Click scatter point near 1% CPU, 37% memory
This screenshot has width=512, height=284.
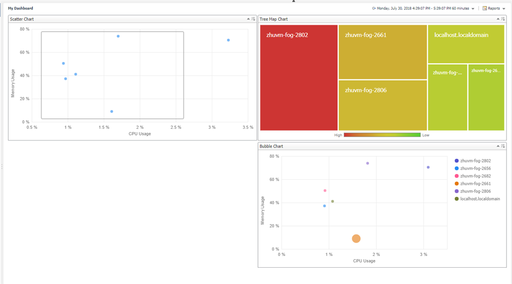65,79
